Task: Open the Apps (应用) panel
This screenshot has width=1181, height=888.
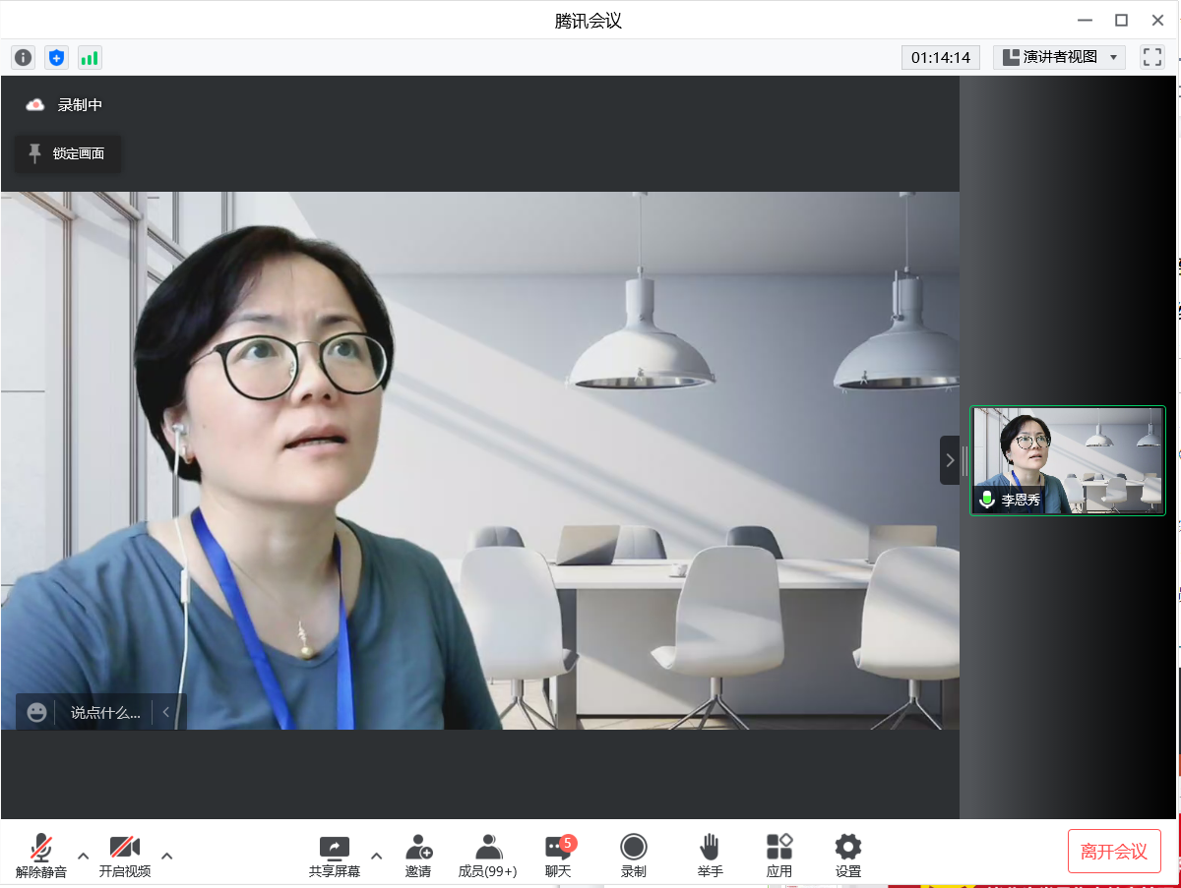Action: click(x=779, y=856)
